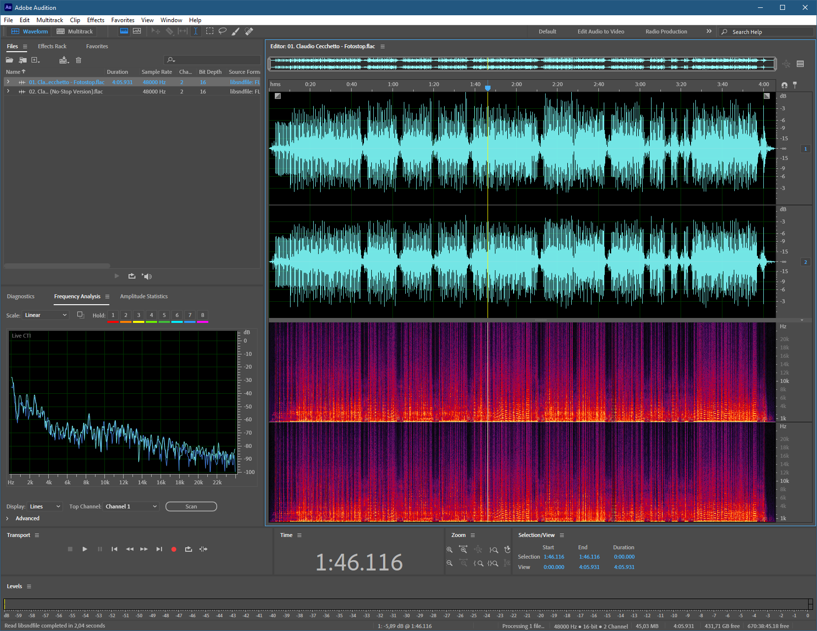Switch to Multitrack view
Viewport: 817px width, 631px height.
pos(75,32)
